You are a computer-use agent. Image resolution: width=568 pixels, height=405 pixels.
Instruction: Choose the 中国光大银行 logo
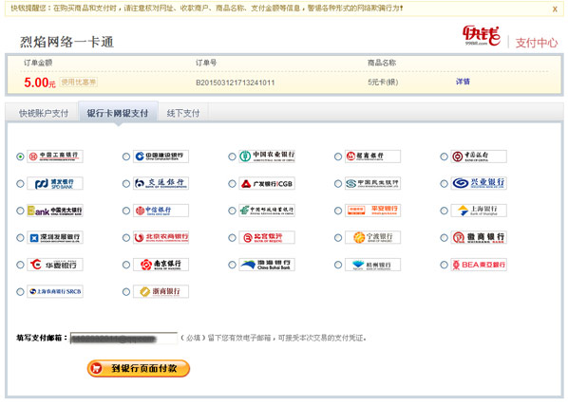tap(55, 211)
